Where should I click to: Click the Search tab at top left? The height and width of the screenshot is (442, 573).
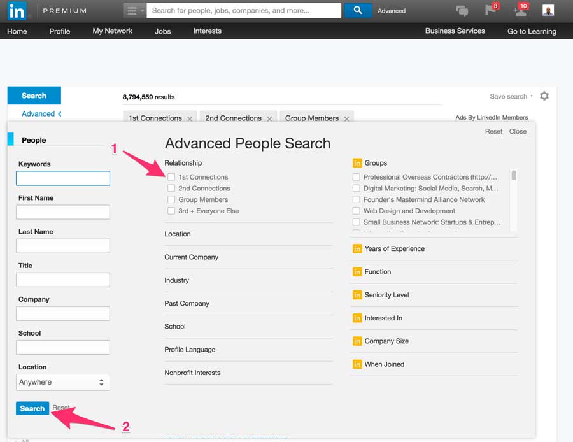(x=34, y=96)
